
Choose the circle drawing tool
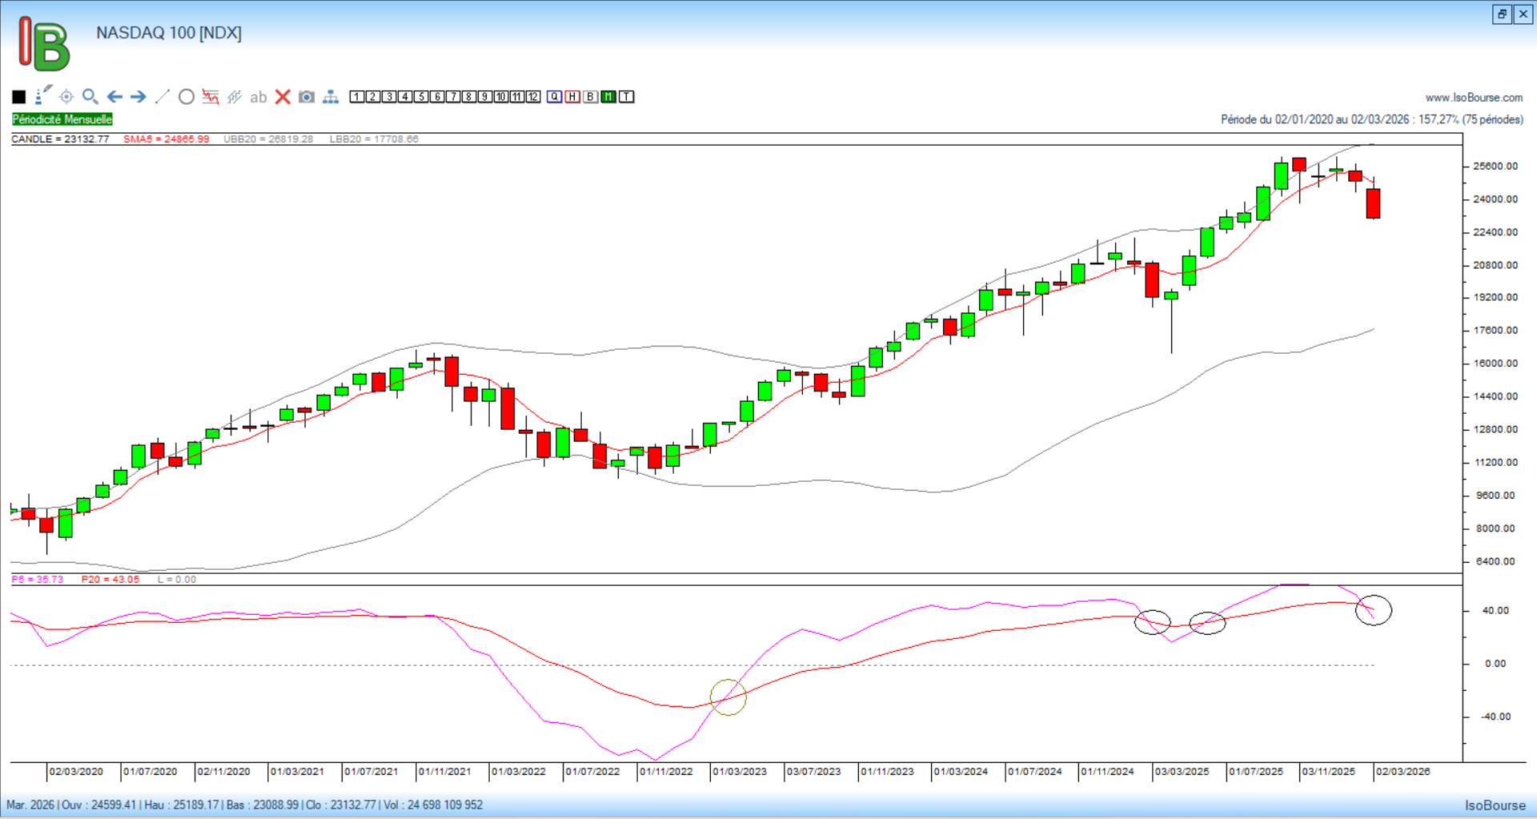pyautogui.click(x=187, y=97)
